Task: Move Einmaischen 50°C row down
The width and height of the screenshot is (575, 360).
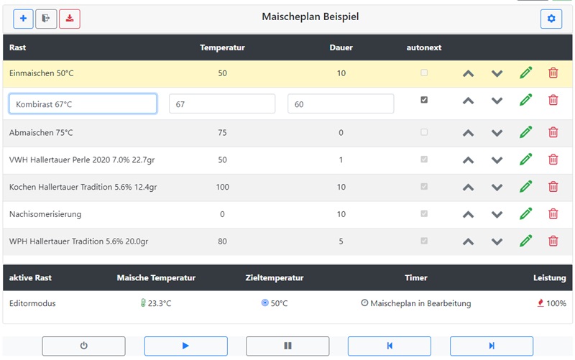Action: pyautogui.click(x=497, y=73)
